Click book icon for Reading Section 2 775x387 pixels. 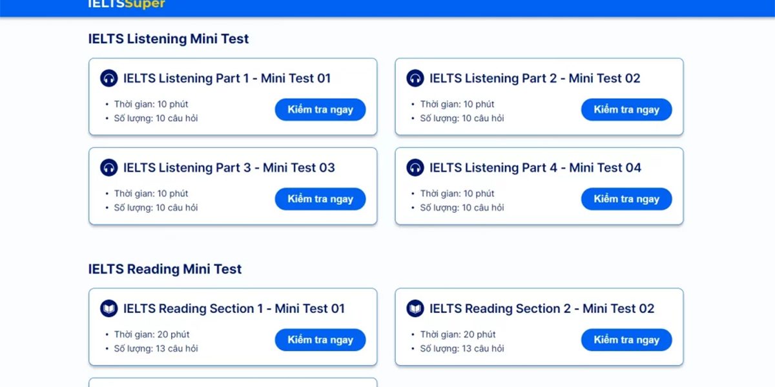(x=415, y=308)
